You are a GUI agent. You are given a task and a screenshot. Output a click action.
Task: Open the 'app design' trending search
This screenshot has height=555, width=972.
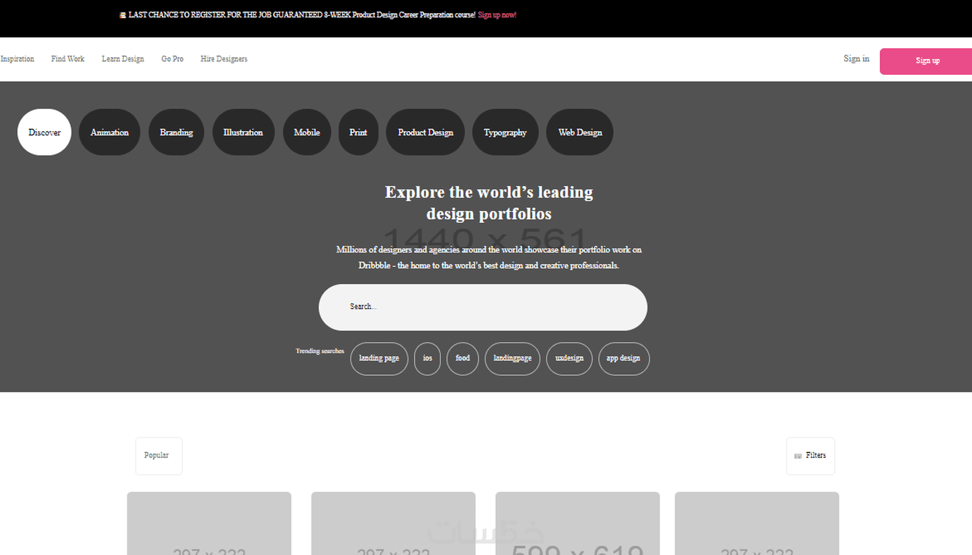[x=624, y=359]
